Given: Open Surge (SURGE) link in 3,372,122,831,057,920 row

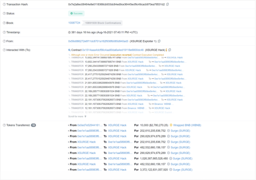Looking at the screenshot, I should pos(183,170).
